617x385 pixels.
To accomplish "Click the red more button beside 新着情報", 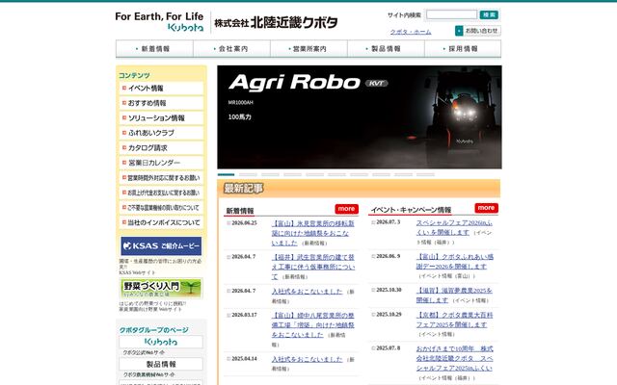I will click(347, 209).
